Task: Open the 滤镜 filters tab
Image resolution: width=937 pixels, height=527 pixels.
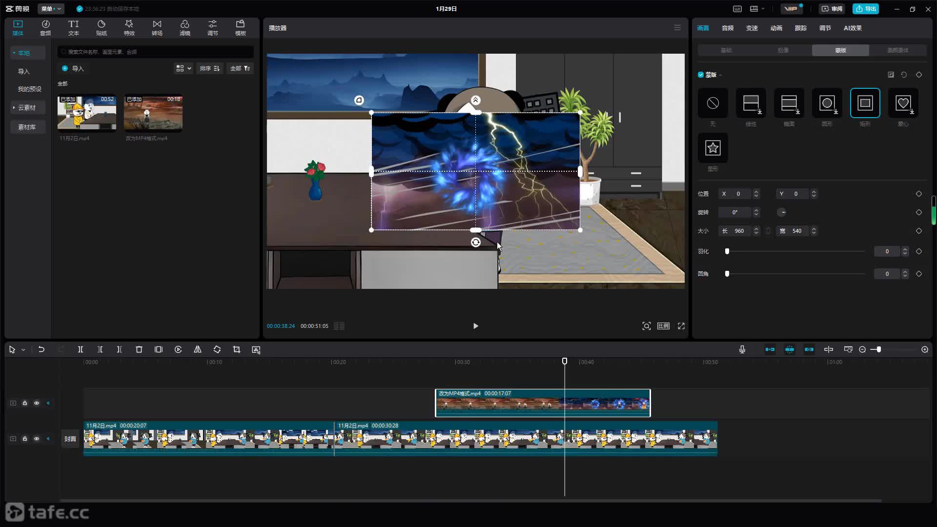Action: coord(184,28)
